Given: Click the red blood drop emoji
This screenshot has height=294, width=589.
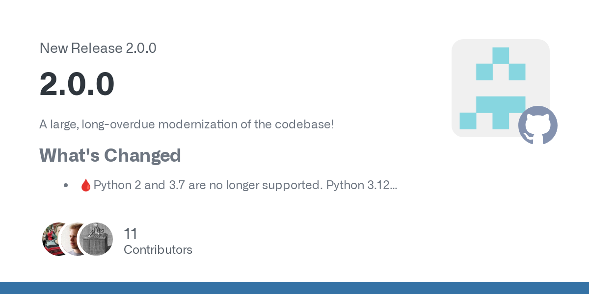Looking at the screenshot, I should [85, 185].
